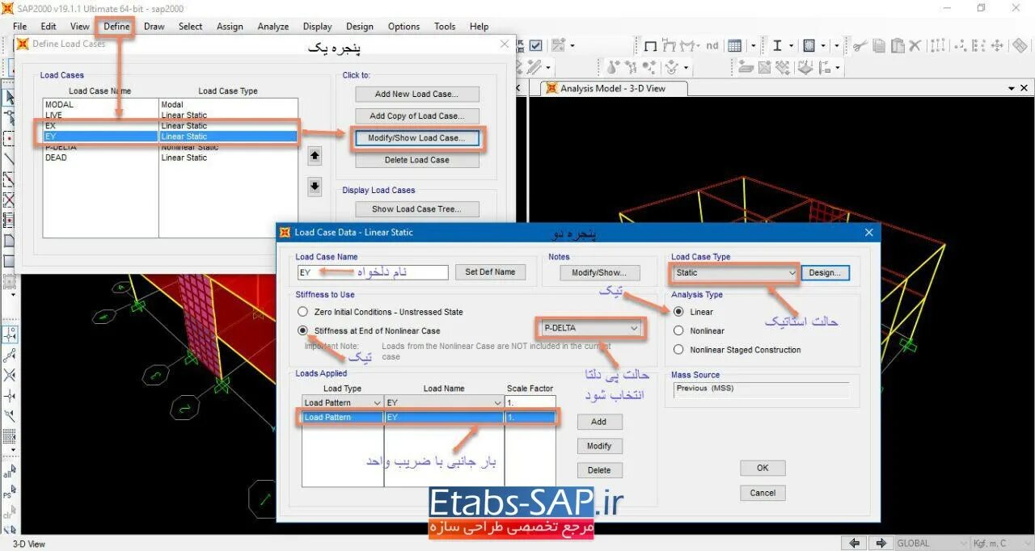
Task: Click Cancel in Load Case Data dialog
Action: point(763,493)
